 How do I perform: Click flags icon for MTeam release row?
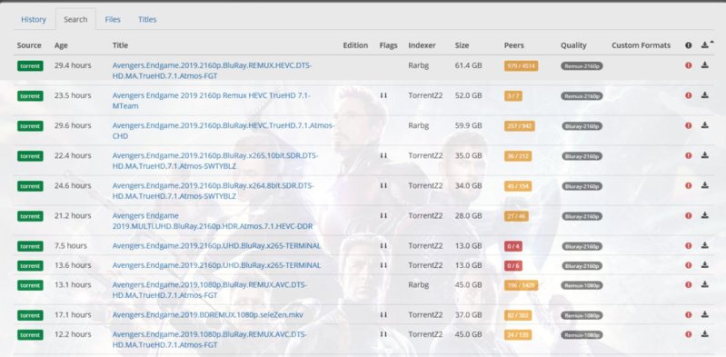click(383, 95)
